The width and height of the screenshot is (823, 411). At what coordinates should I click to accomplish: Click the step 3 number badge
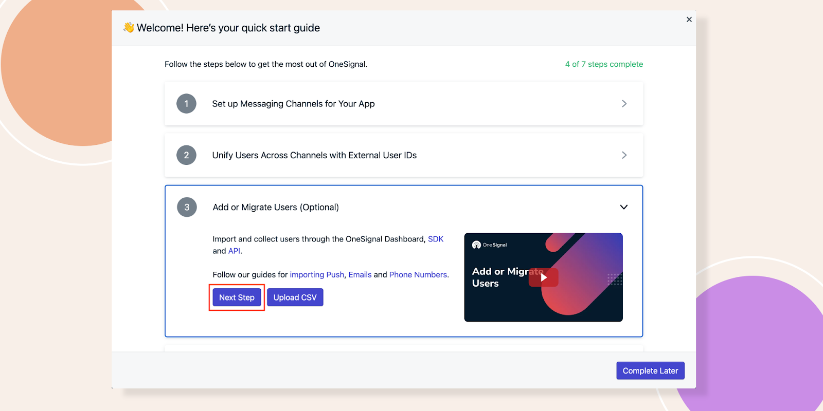(x=187, y=207)
